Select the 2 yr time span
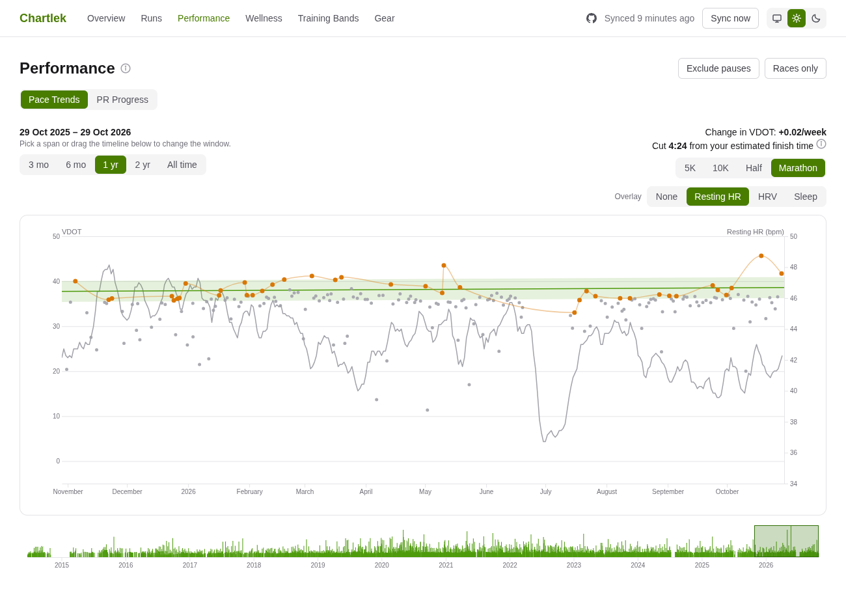 point(143,165)
